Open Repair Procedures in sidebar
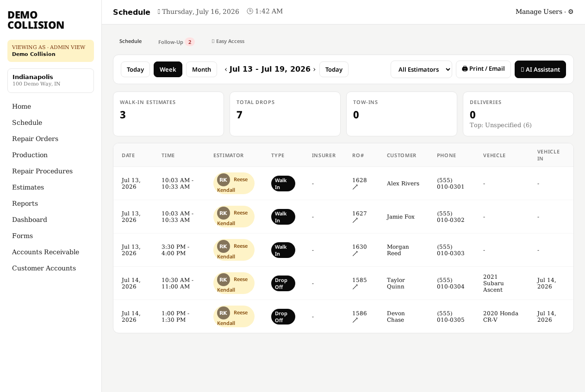 click(x=50, y=171)
